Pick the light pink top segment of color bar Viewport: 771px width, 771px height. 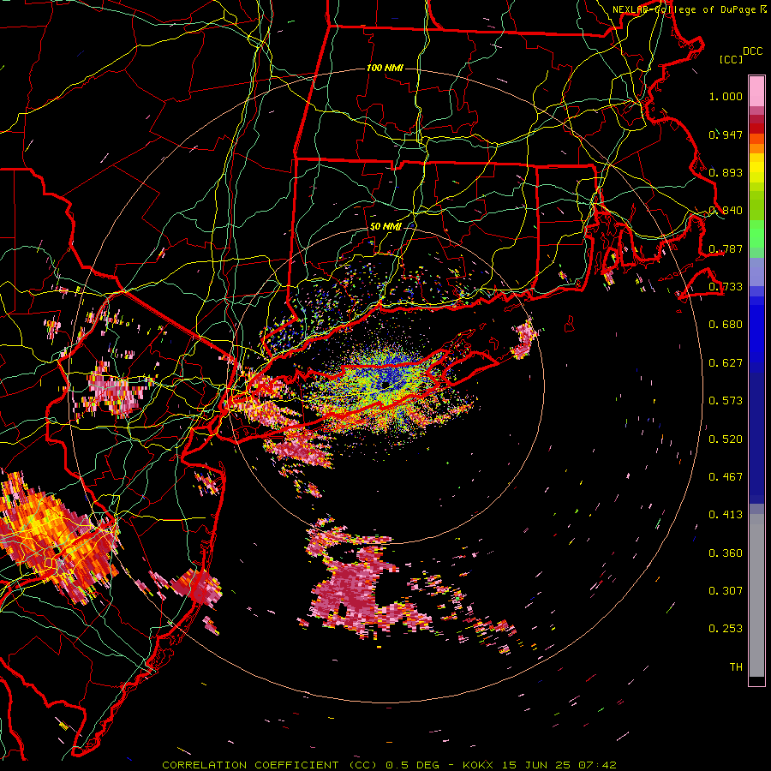tap(756, 92)
